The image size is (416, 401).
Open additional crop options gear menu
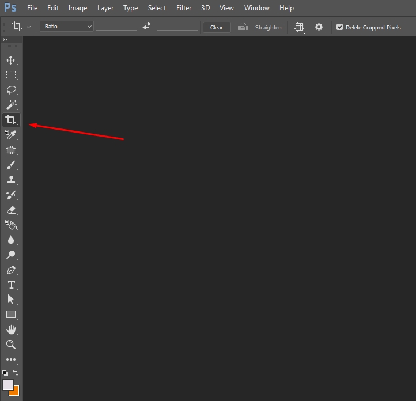319,27
